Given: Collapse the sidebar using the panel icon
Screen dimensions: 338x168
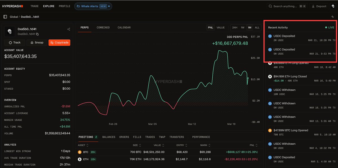Looking at the screenshot, I should 5,17.
